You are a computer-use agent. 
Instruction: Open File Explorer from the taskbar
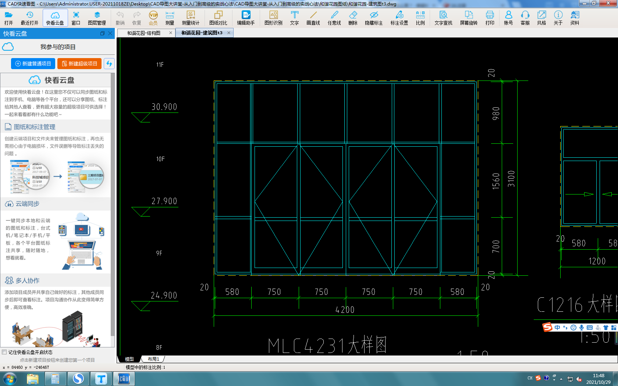pyautogui.click(x=33, y=379)
